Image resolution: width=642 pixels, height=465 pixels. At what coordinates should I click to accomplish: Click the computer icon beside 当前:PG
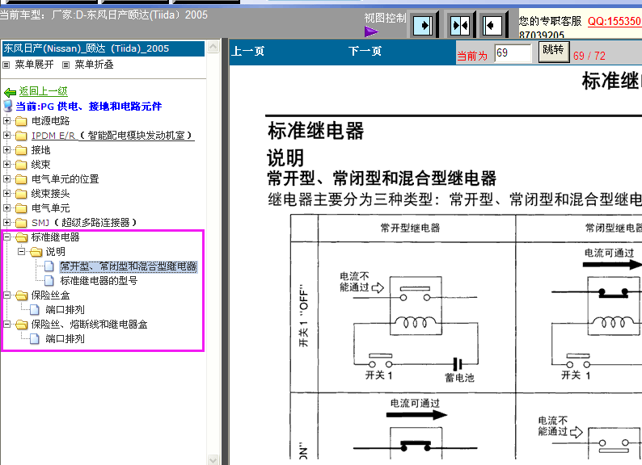coord(8,106)
